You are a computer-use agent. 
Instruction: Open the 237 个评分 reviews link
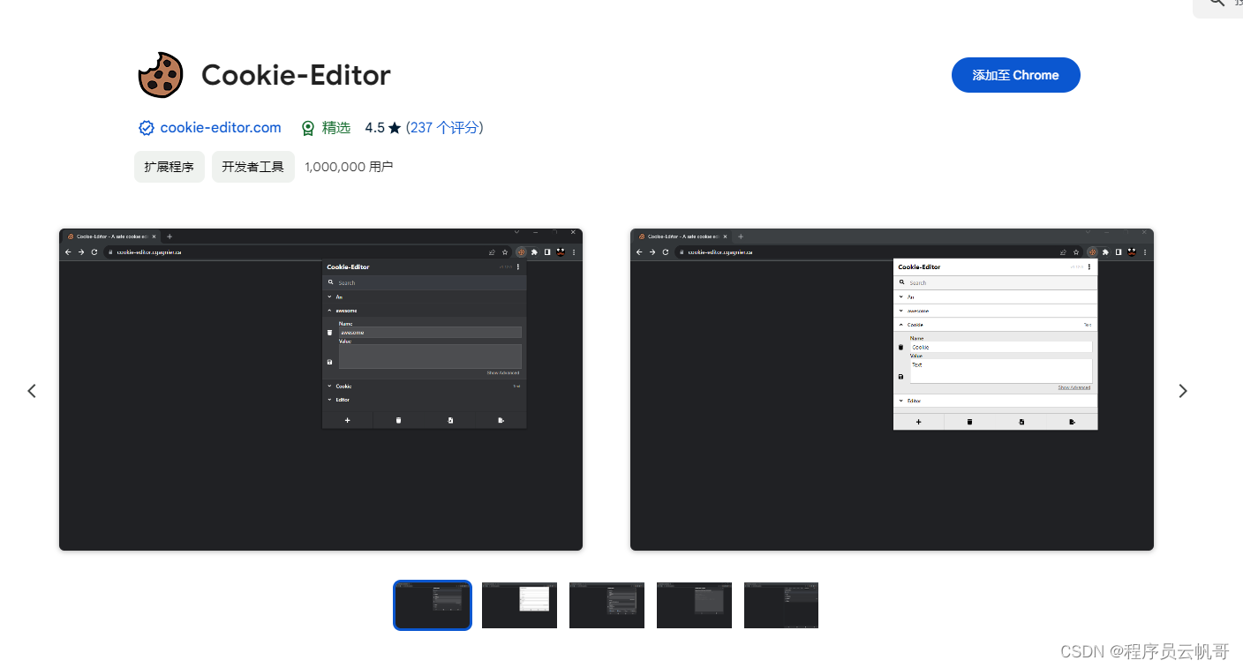pyautogui.click(x=444, y=128)
